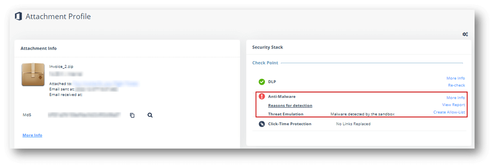Click the Check Point section header

pos(266,63)
